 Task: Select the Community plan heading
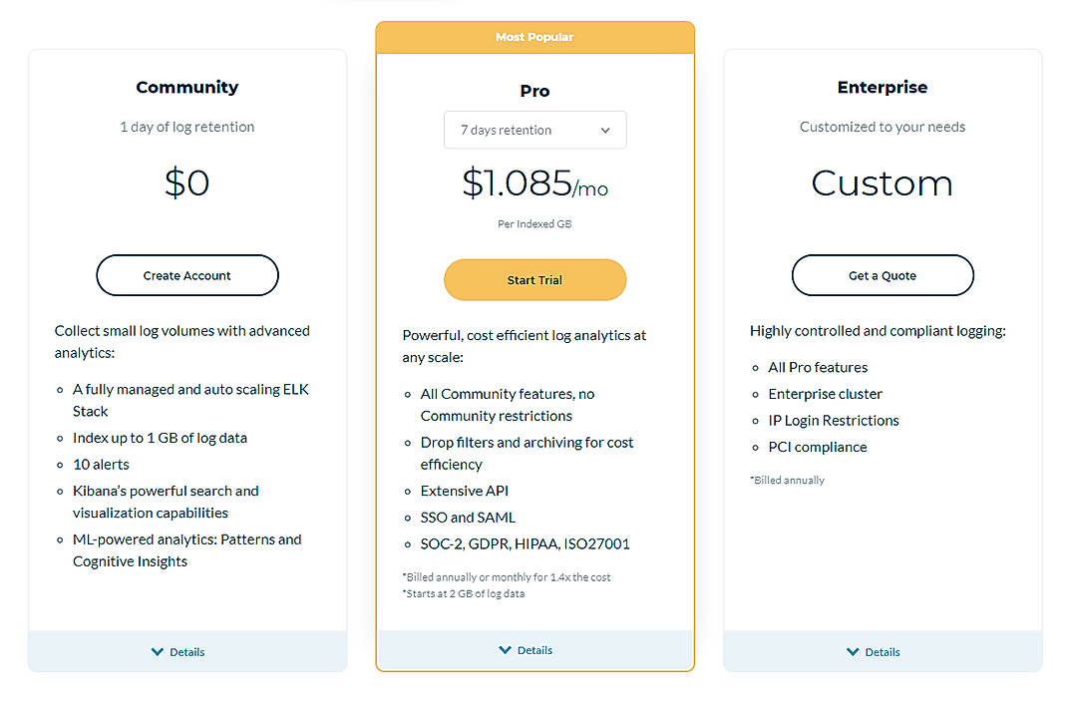186,87
